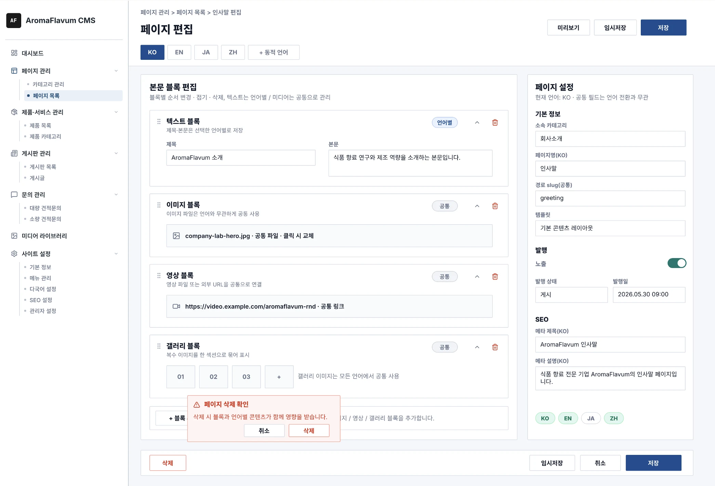Collapse the 갤러리 블록 with its chevron
Image resolution: width=715 pixels, height=486 pixels.
(477, 347)
